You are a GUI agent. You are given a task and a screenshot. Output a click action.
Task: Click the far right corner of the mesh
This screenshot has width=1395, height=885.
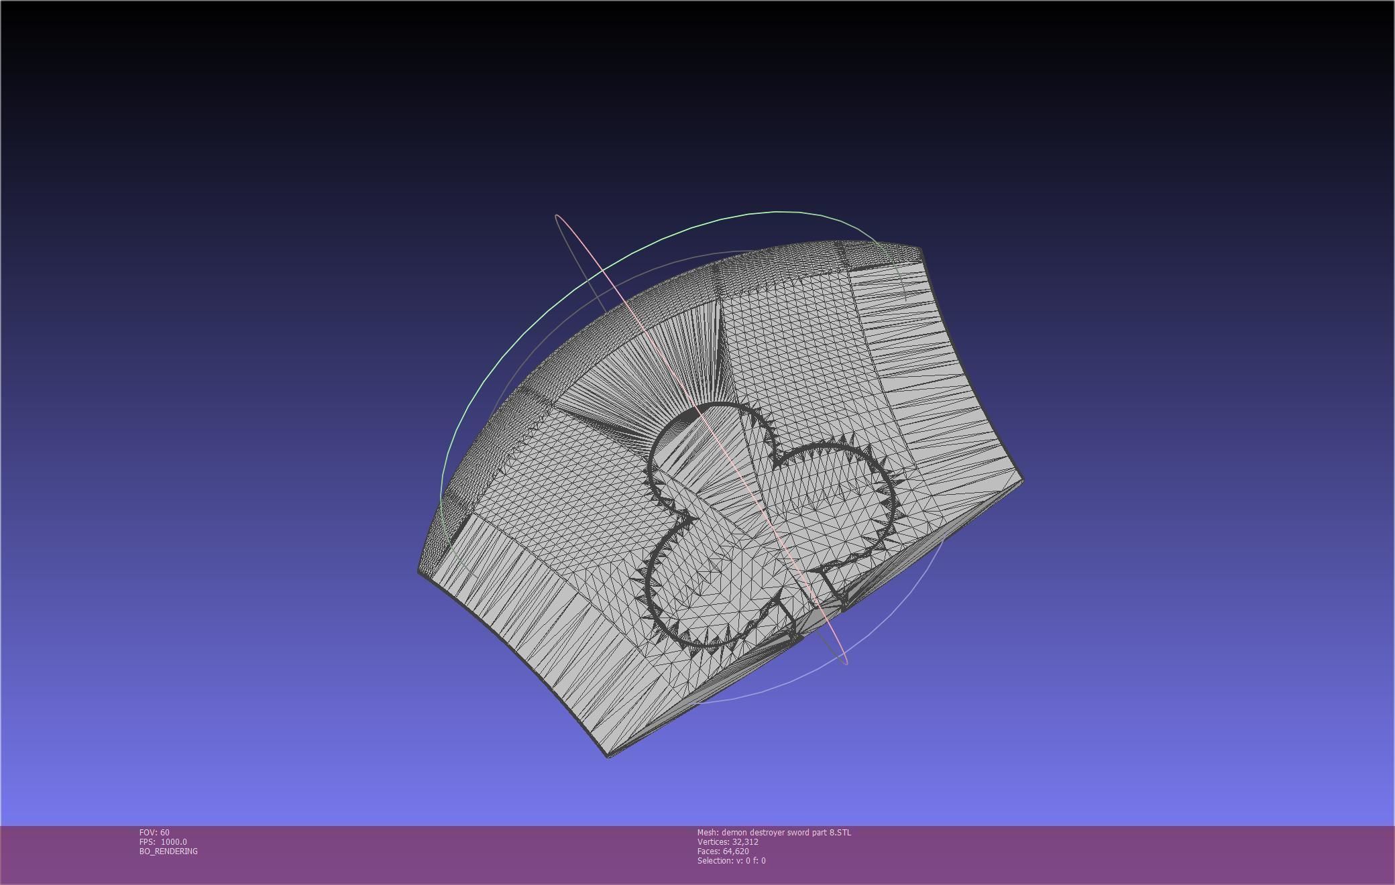1021,479
